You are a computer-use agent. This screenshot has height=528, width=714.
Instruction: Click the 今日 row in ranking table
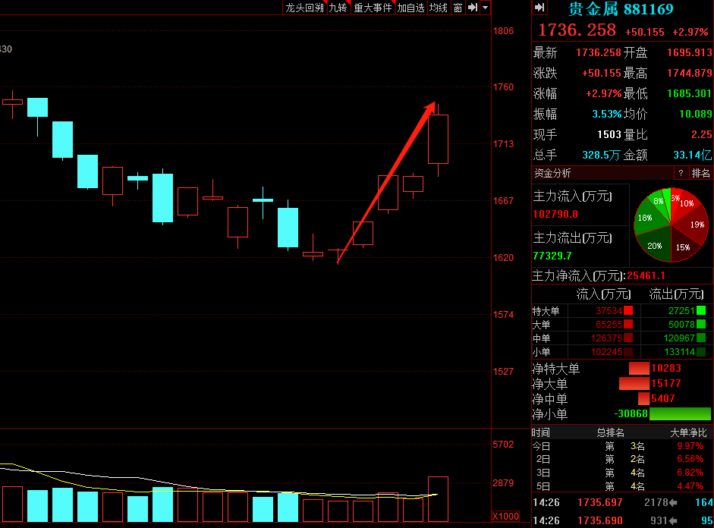622,446
